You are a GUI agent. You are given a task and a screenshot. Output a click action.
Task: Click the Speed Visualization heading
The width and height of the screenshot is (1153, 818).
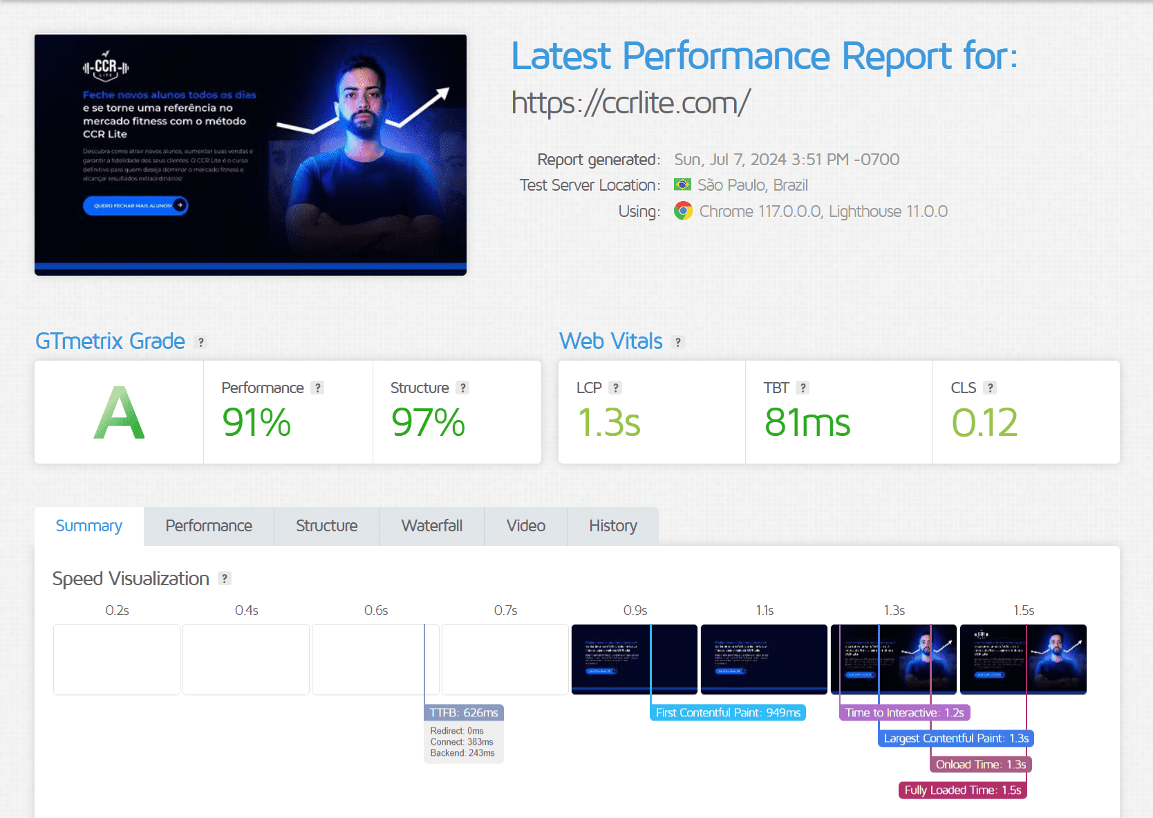(131, 578)
